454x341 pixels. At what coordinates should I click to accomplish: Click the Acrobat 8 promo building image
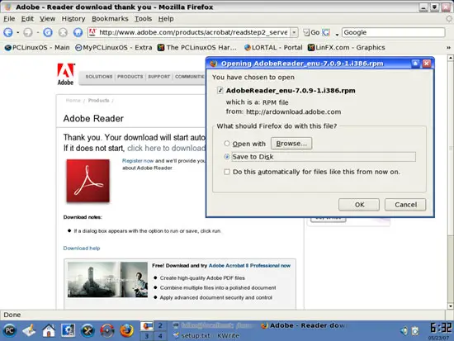coord(107,280)
